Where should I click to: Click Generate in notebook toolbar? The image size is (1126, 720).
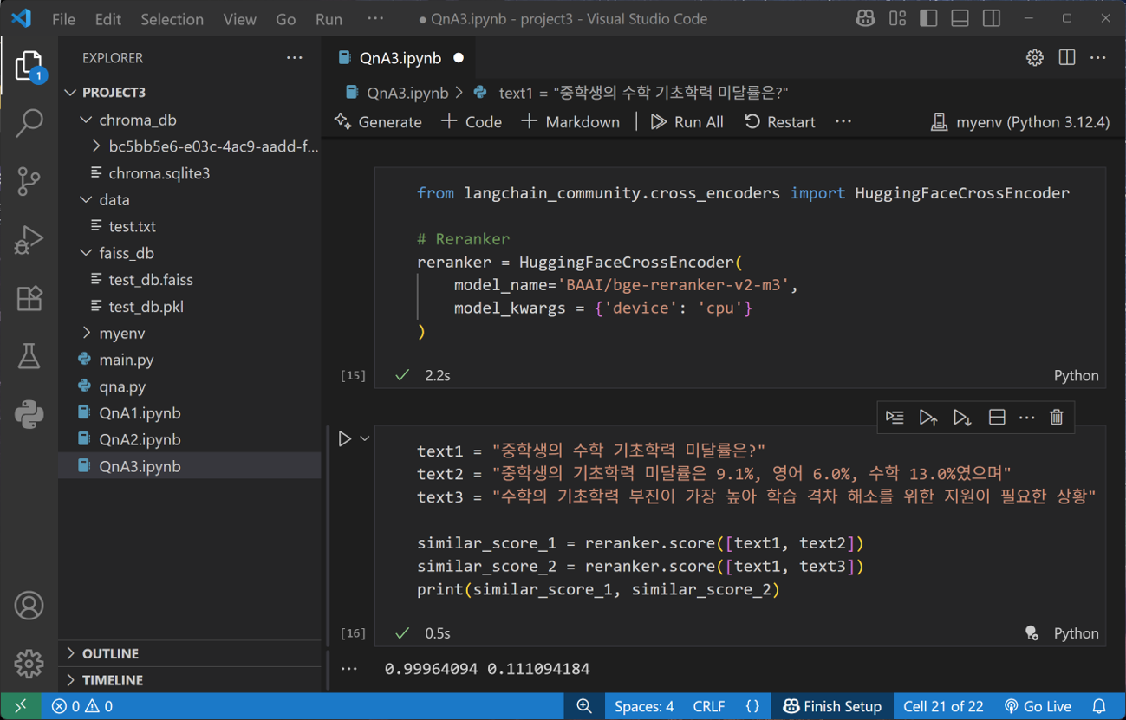[x=379, y=122]
